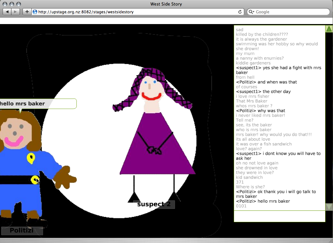Image resolution: width=333 pixels, height=243 pixels.
Task: Click inside the Google search field
Action: [287, 12]
